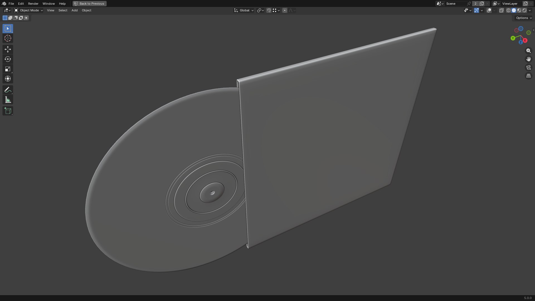
Task: Select the Select Box tool
Action: pyautogui.click(x=8, y=28)
